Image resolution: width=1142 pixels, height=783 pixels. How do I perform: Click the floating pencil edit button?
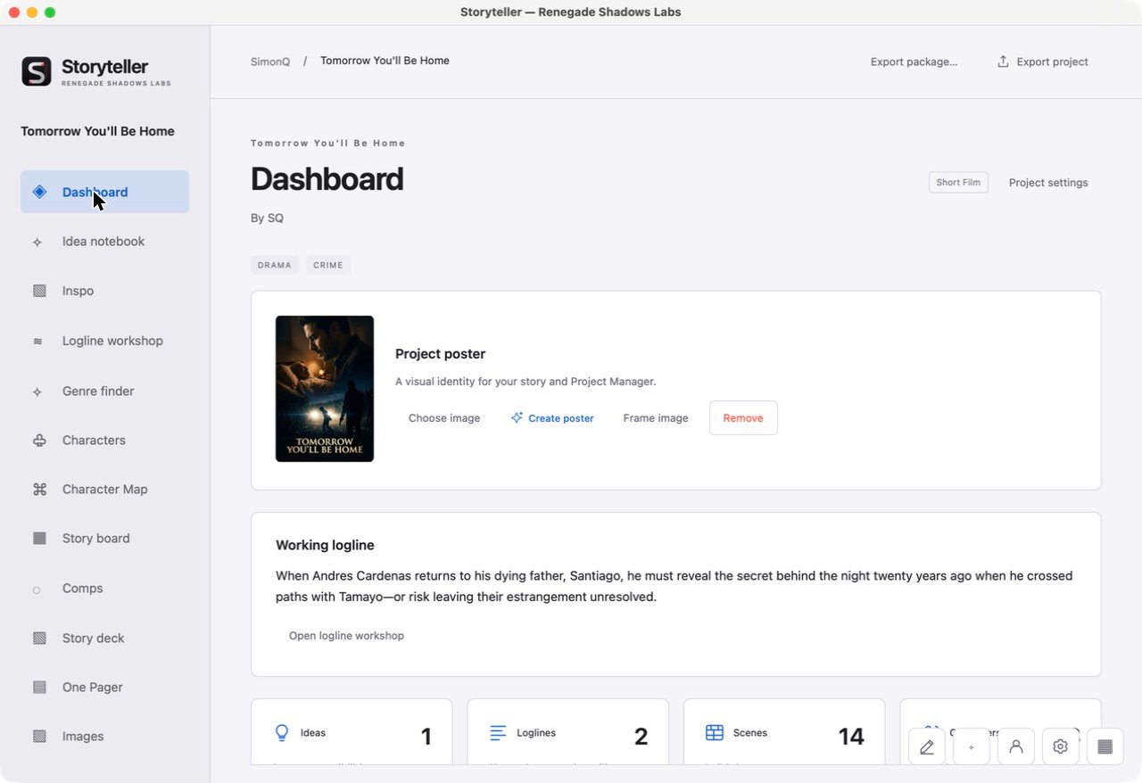927,746
